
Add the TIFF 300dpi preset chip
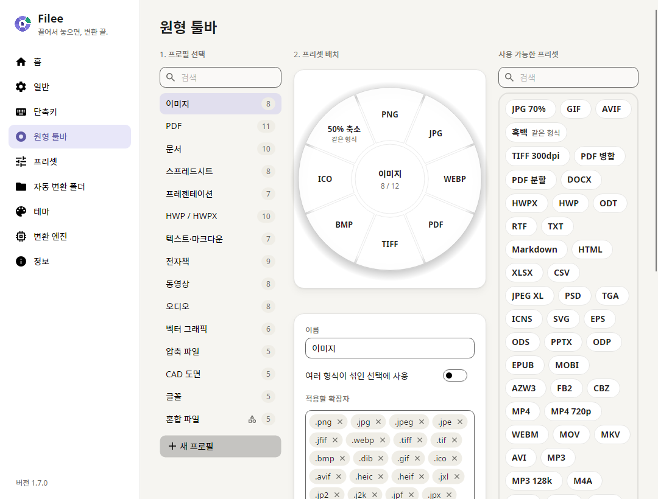pos(537,156)
